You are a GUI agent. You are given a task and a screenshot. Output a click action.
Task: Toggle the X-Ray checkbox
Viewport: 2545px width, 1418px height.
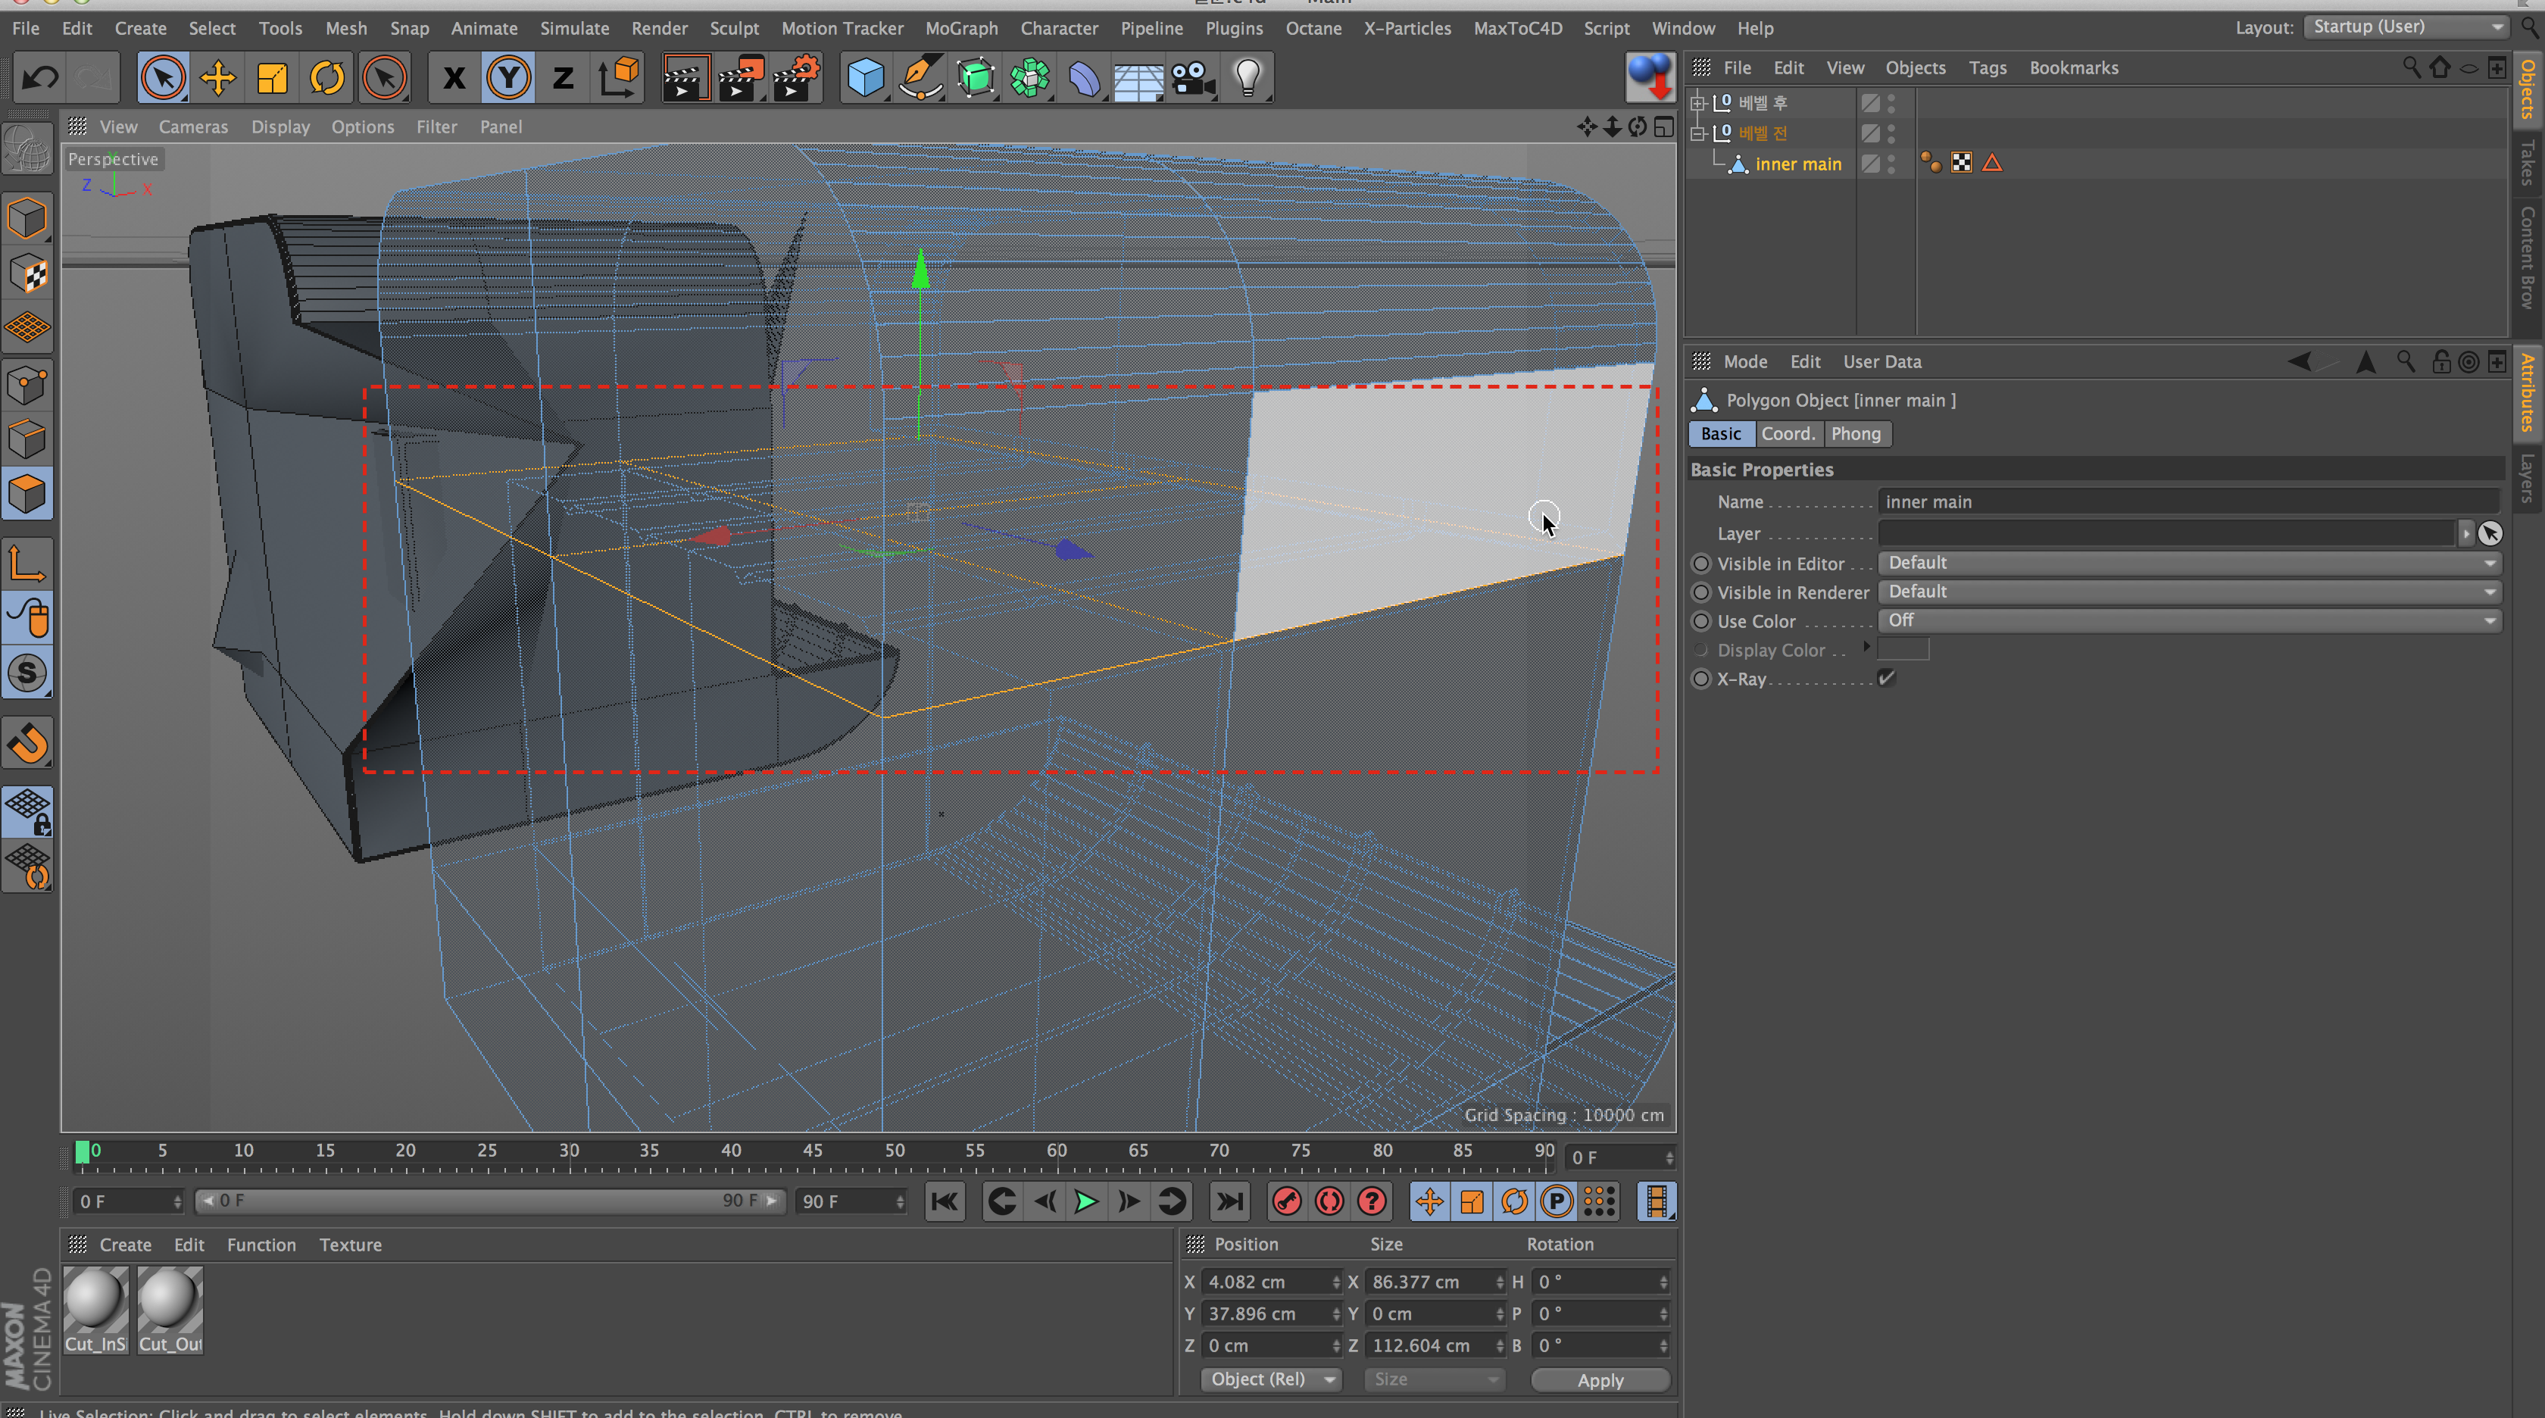pyautogui.click(x=1886, y=678)
